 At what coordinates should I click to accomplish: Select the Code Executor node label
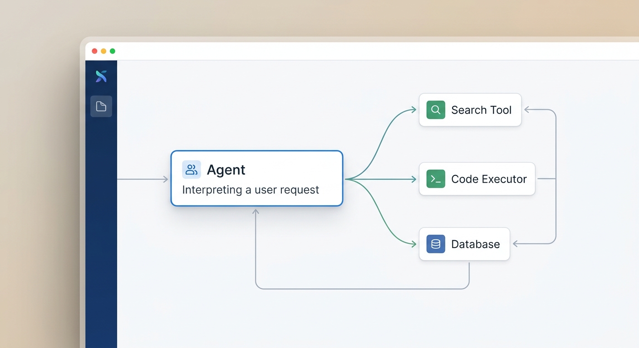[489, 179]
